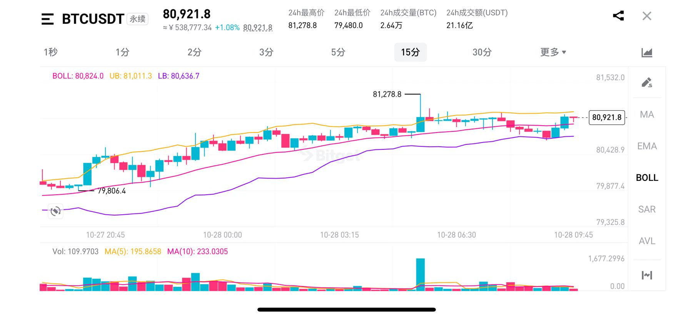The width and height of the screenshot is (693, 318).
Task: Click the ≈¥538,777.34 converted price
Action: click(x=187, y=28)
